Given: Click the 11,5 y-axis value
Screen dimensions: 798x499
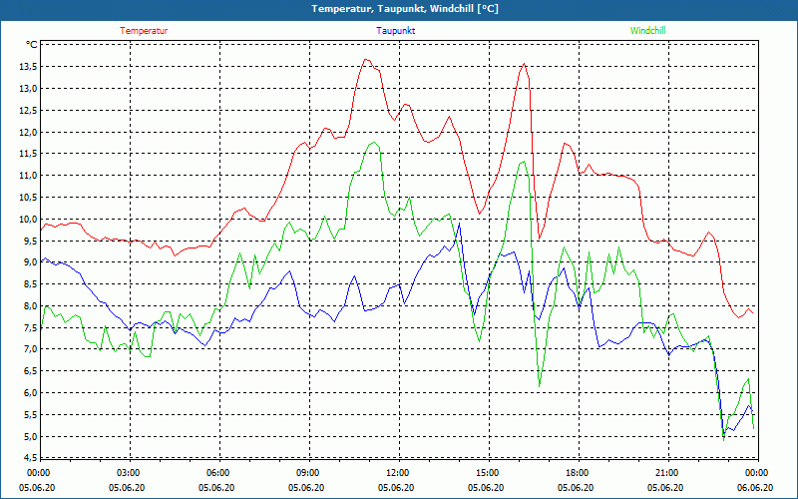Looking at the screenshot, I should point(28,154).
